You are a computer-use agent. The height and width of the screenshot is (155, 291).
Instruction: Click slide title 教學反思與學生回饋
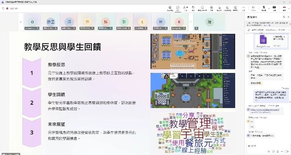[x=62, y=47]
